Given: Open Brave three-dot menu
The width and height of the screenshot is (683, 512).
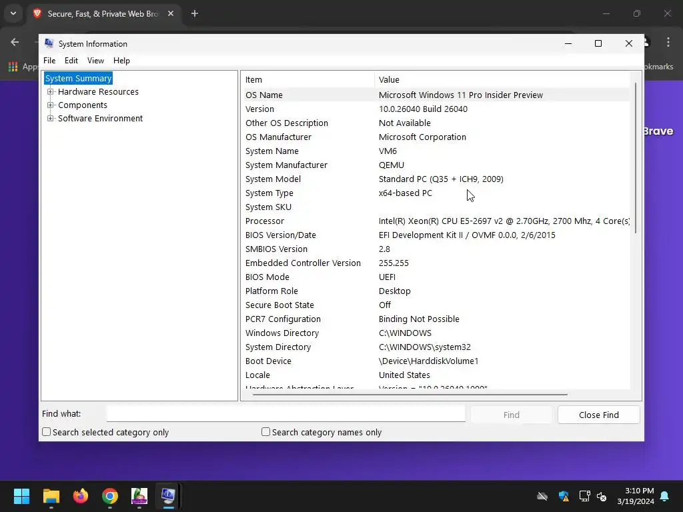Looking at the screenshot, I should coord(668,42).
